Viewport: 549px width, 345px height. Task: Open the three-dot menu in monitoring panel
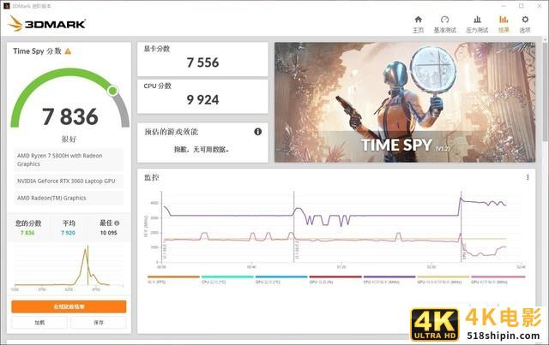[528, 177]
